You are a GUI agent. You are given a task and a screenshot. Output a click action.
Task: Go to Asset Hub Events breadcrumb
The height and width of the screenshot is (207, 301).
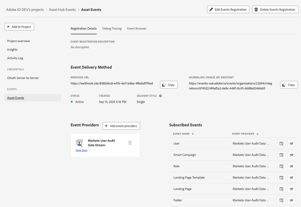(62, 10)
